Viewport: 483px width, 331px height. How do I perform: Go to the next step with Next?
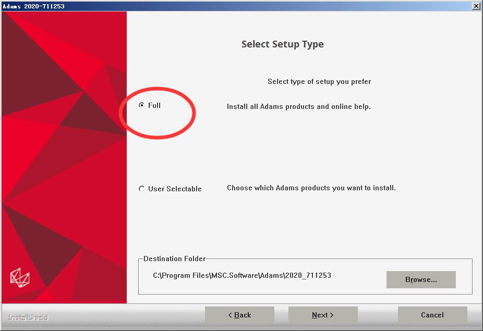tap(323, 315)
